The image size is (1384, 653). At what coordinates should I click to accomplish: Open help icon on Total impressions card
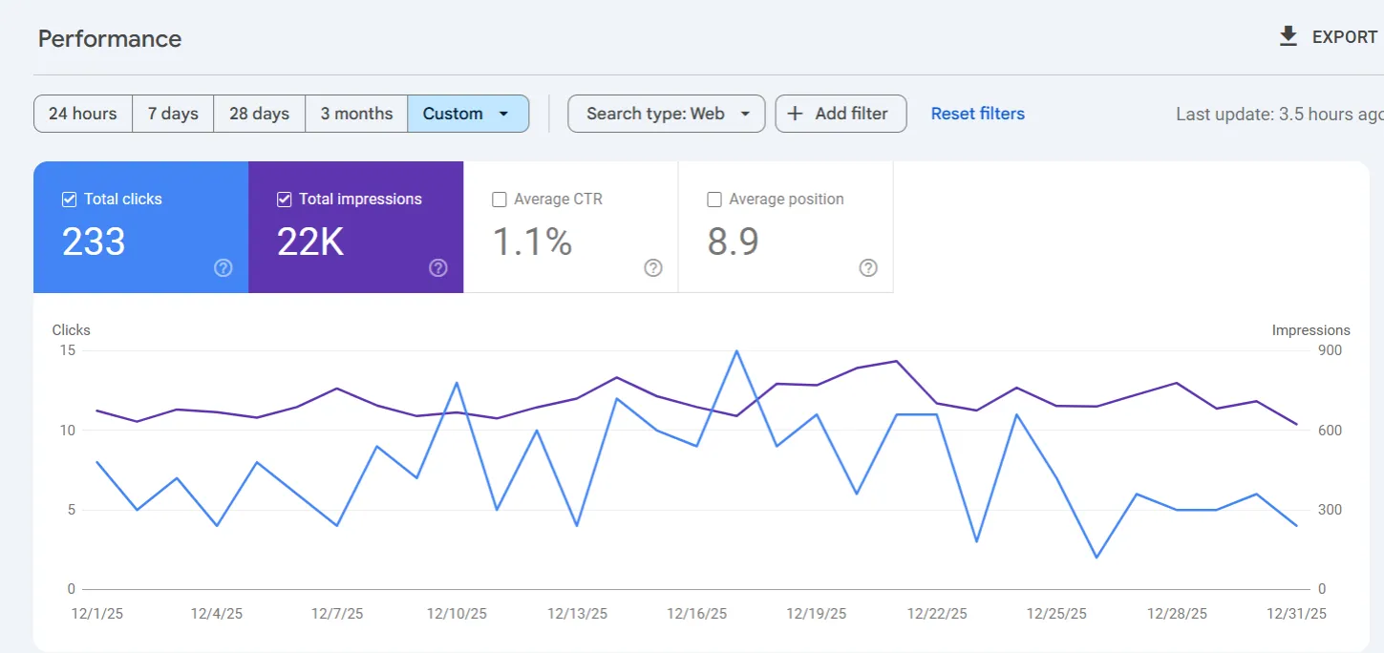click(x=438, y=268)
